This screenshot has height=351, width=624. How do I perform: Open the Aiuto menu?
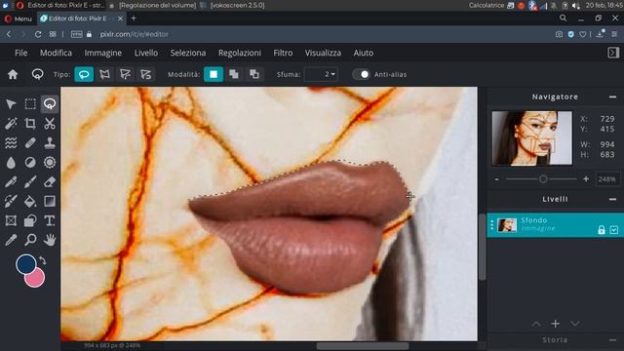[x=364, y=53]
